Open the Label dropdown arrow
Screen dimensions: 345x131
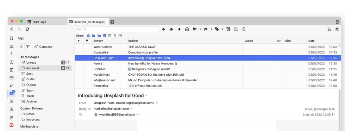(222, 29)
